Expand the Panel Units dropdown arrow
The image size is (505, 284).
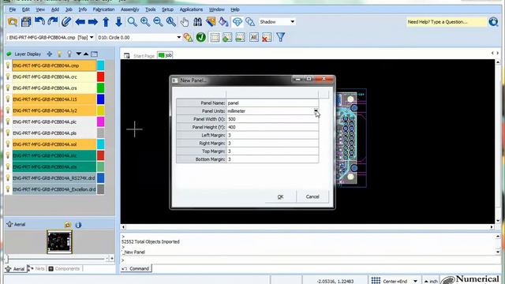point(316,110)
